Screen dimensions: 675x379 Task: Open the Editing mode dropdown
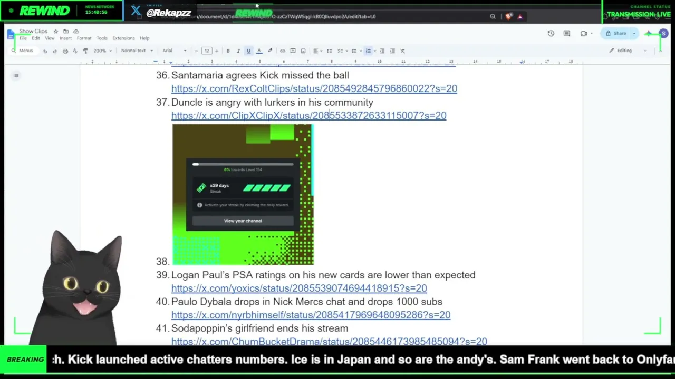628,51
